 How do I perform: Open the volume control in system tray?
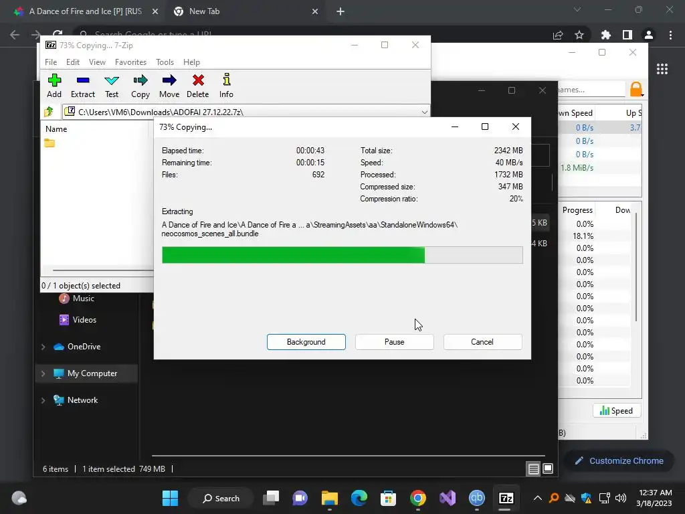coord(620,498)
